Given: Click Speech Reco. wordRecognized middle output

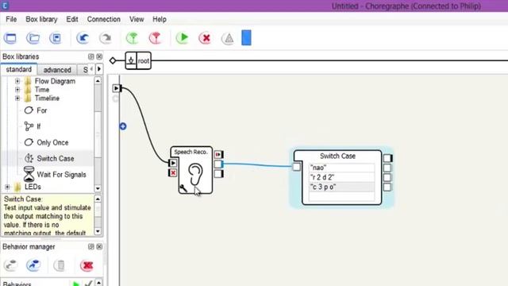Looking at the screenshot, I should (219, 164).
